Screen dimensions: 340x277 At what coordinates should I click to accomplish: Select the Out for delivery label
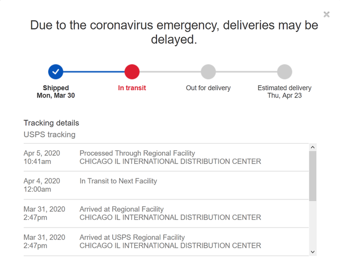(208, 88)
